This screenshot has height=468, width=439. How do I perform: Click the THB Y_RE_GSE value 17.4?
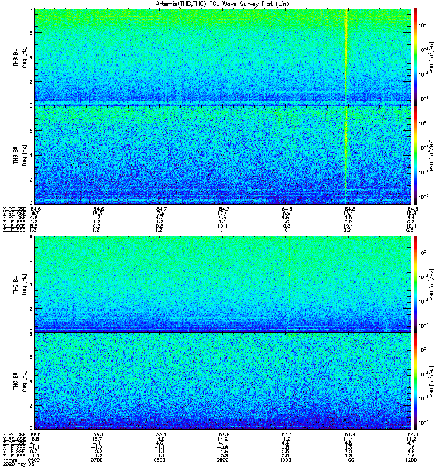tap(222, 213)
